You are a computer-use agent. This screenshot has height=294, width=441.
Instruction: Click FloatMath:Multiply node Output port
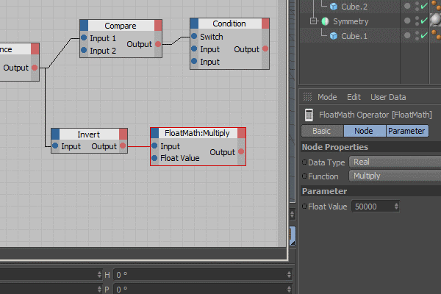coord(241,151)
